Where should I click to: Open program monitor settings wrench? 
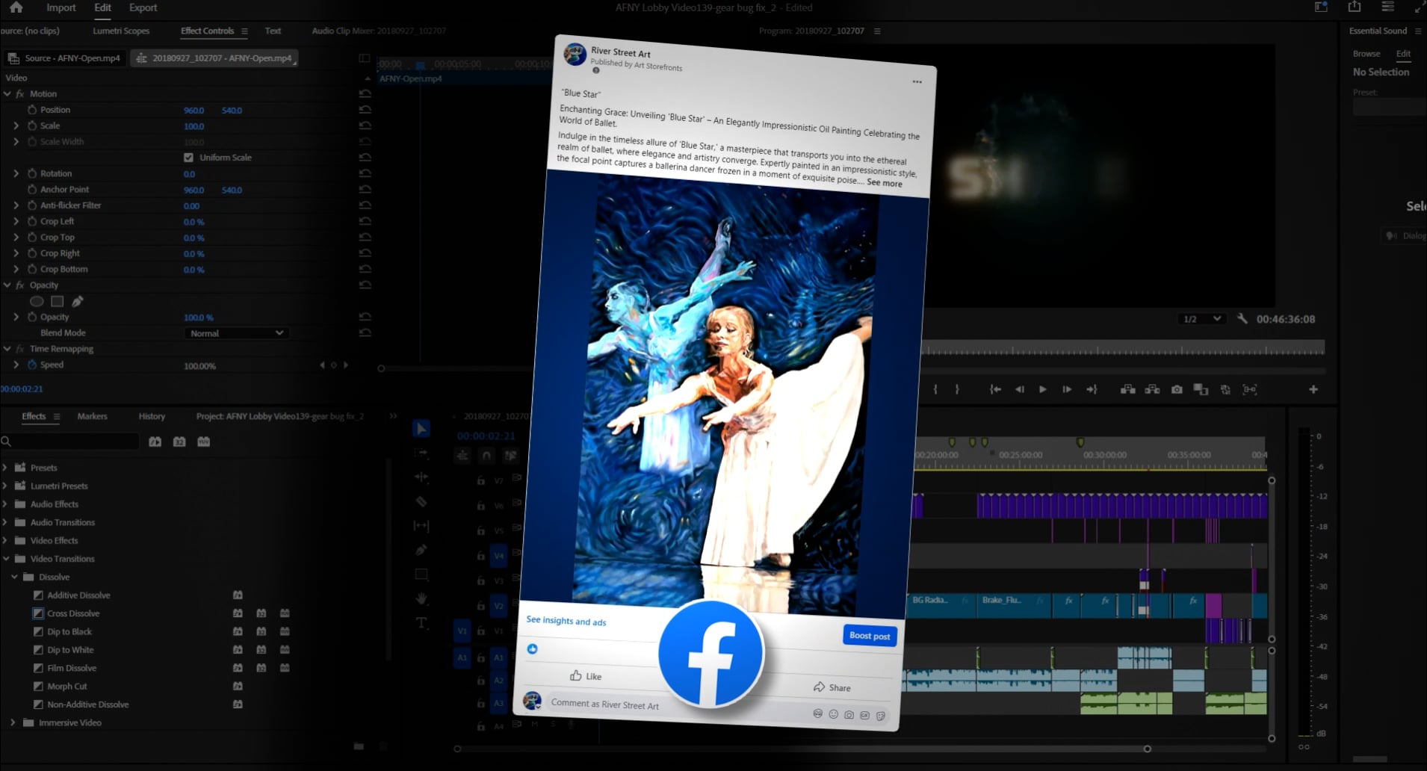[1242, 319]
